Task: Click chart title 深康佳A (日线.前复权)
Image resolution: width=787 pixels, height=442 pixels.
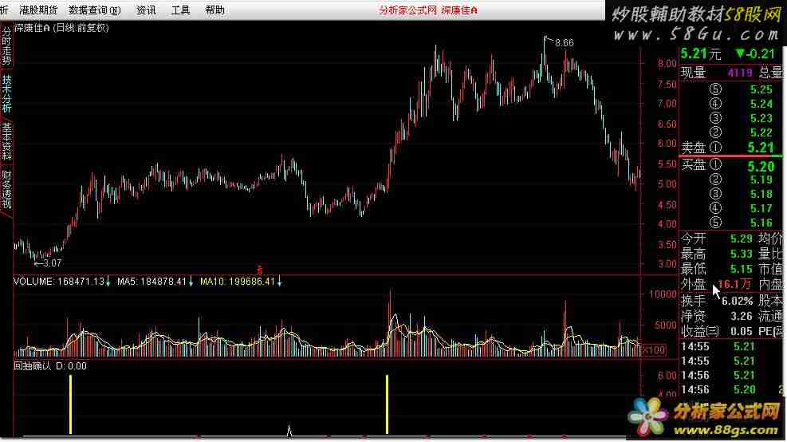Action: point(61,28)
